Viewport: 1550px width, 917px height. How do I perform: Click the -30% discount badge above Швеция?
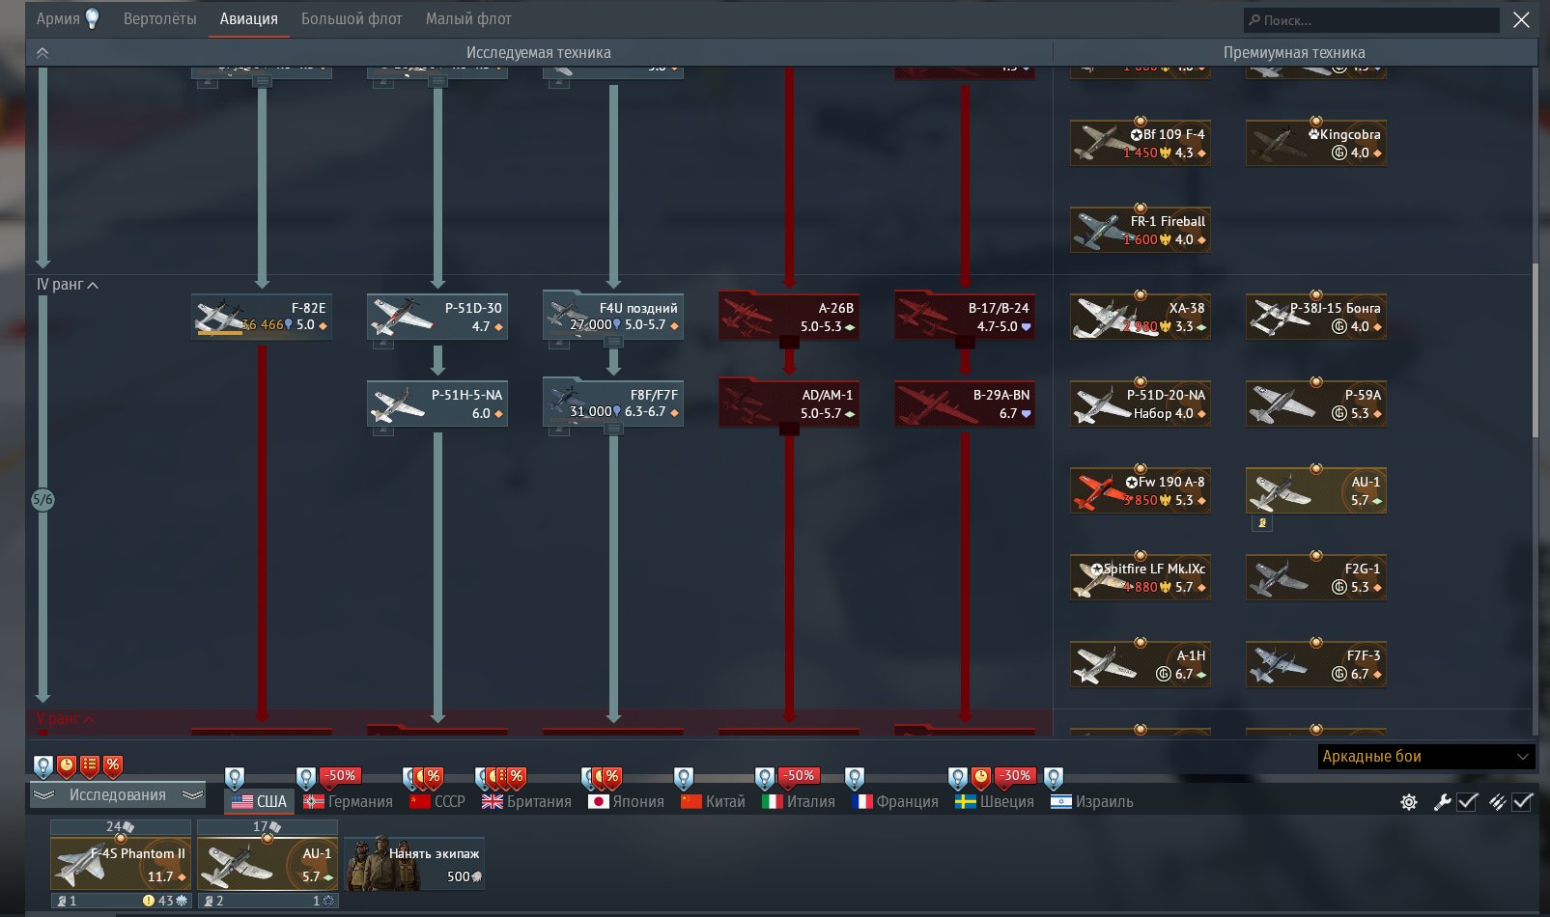[x=1015, y=775]
